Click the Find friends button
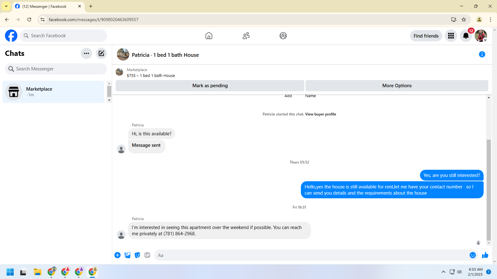Screen dimensions: 497x279 pos(426,36)
